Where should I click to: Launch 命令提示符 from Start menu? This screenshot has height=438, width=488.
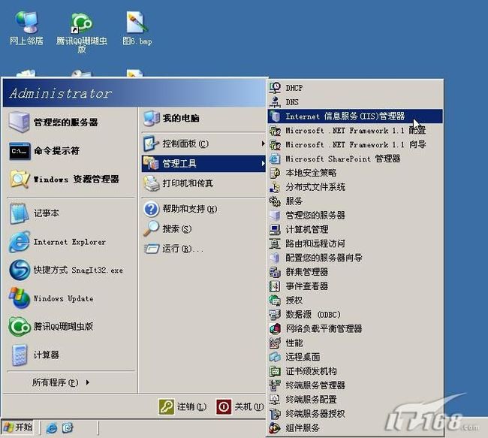click(71, 151)
